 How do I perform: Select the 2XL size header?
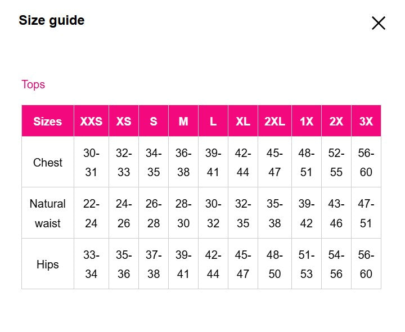click(x=274, y=121)
